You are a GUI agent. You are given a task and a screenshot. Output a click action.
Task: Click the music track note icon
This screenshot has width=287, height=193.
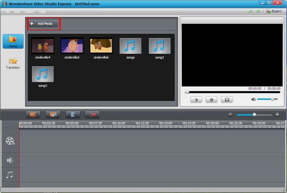[x=10, y=175]
